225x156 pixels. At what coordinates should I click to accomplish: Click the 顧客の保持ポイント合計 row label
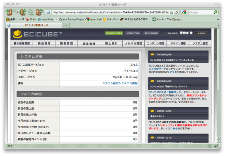(33, 139)
